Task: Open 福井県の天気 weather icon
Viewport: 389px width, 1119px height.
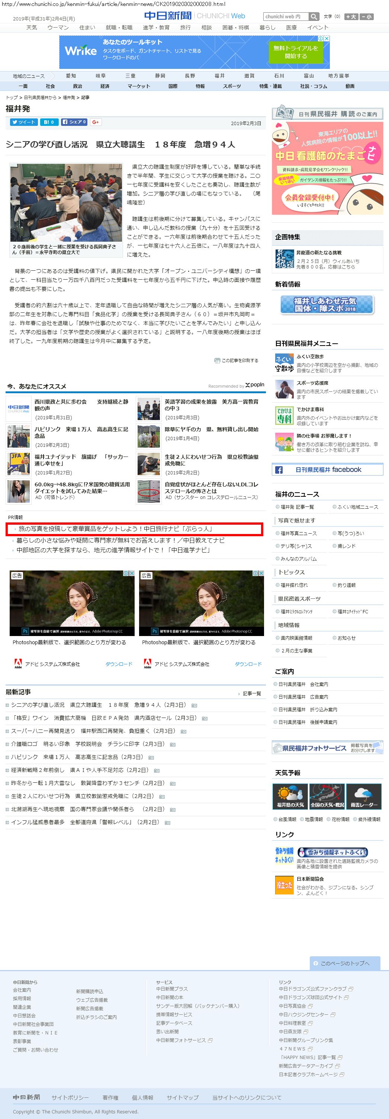Action: click(x=290, y=796)
